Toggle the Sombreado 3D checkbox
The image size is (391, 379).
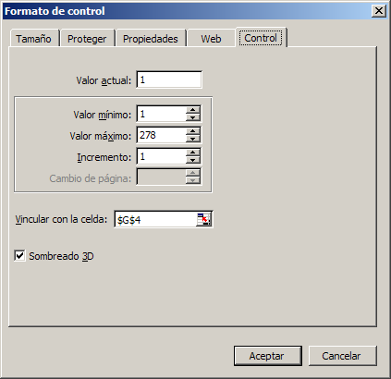click(x=19, y=256)
